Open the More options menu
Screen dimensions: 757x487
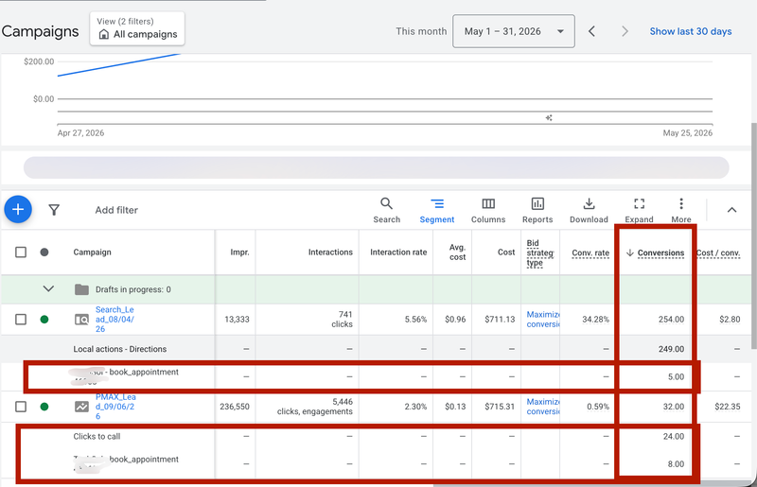tap(681, 211)
